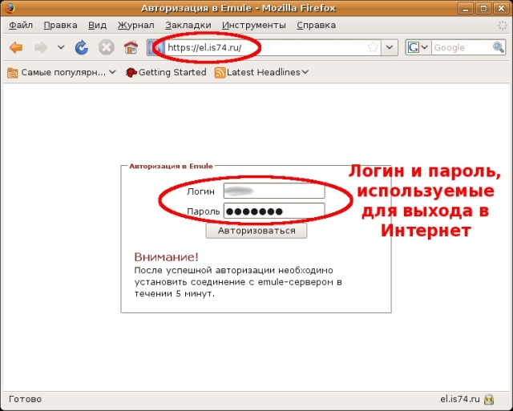Open the back/forward history dropdown arrow
513x411 pixels.
(x=61, y=47)
